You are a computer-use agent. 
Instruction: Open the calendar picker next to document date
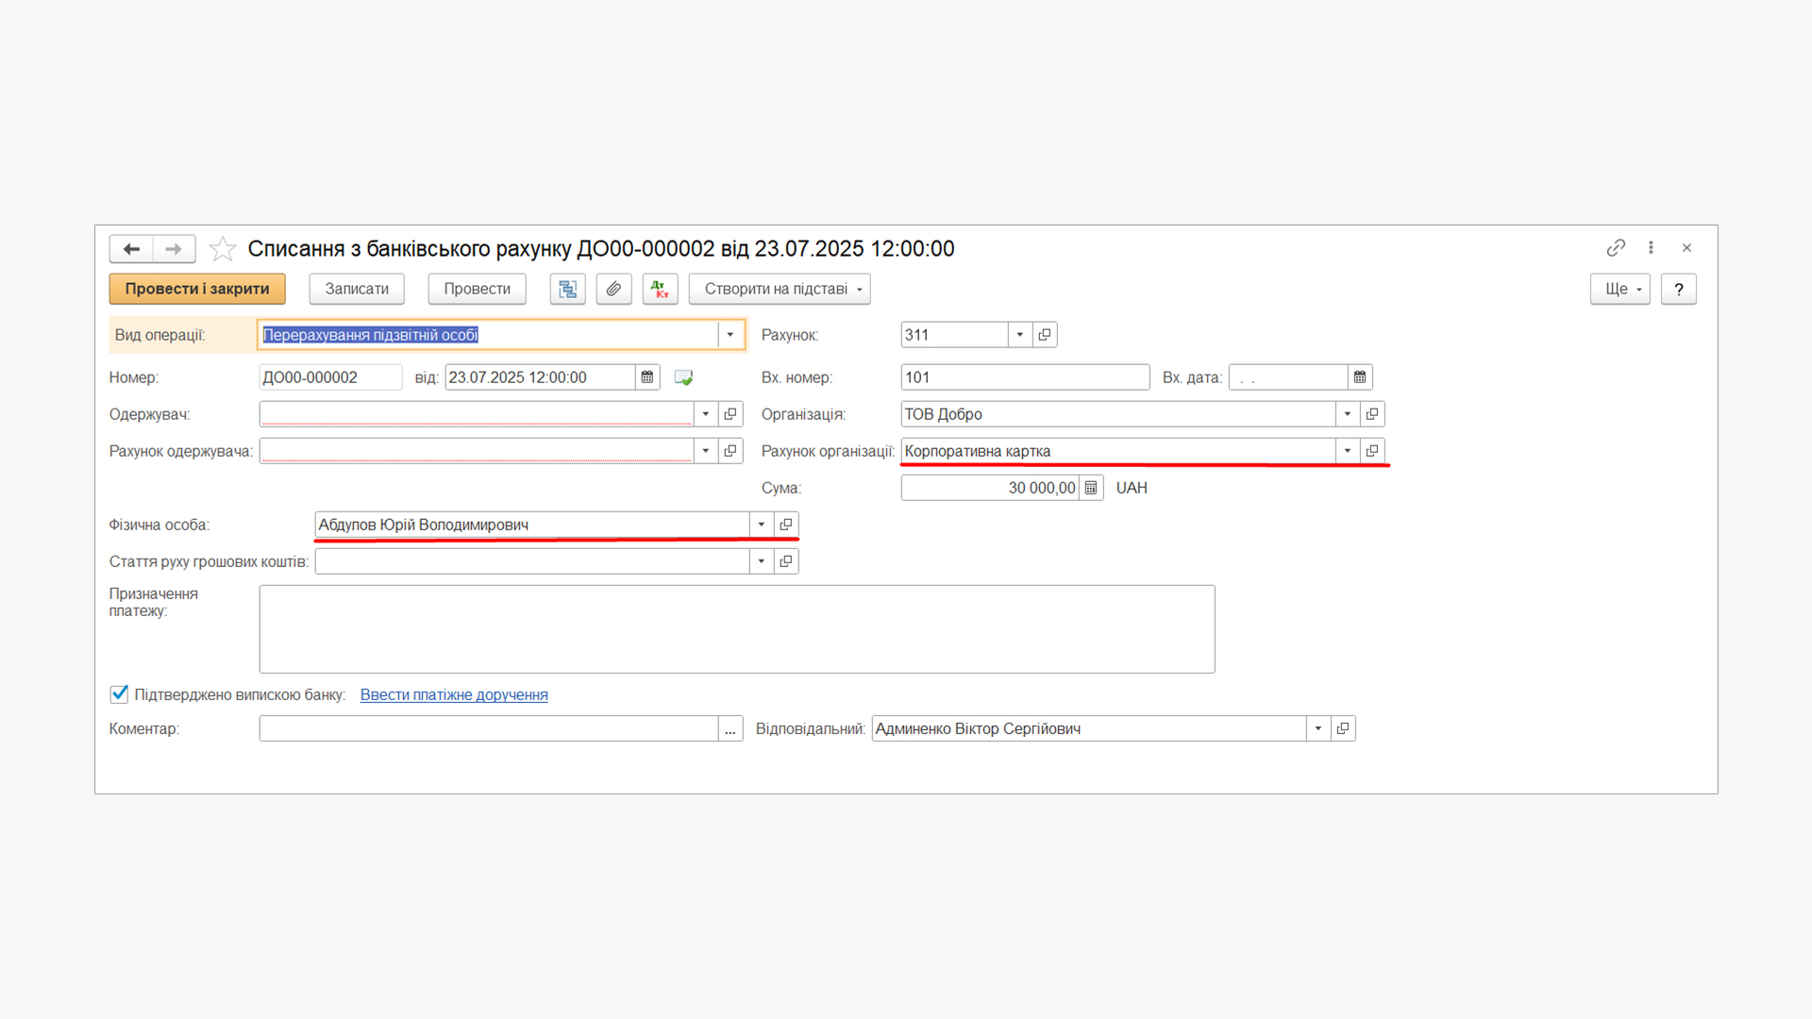pos(647,377)
